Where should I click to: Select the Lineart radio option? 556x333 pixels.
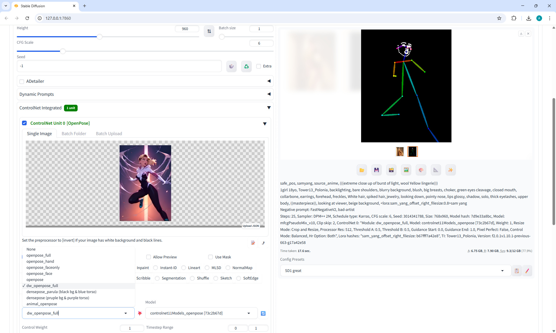click(x=184, y=268)
